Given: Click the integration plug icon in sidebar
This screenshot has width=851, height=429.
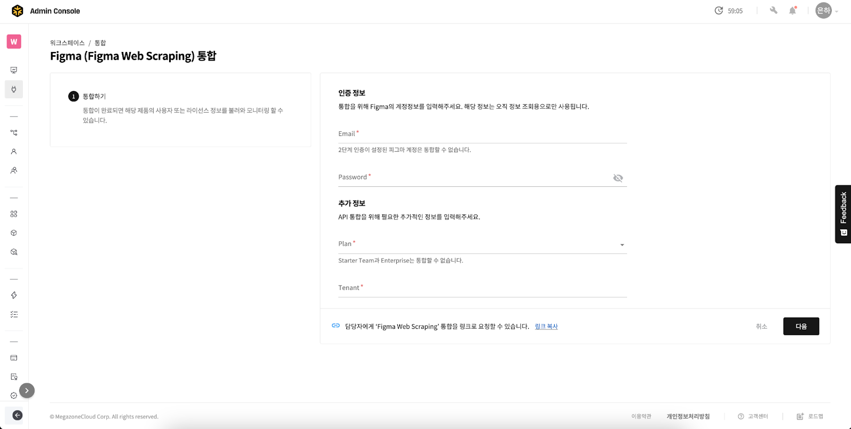Looking at the screenshot, I should click(14, 89).
